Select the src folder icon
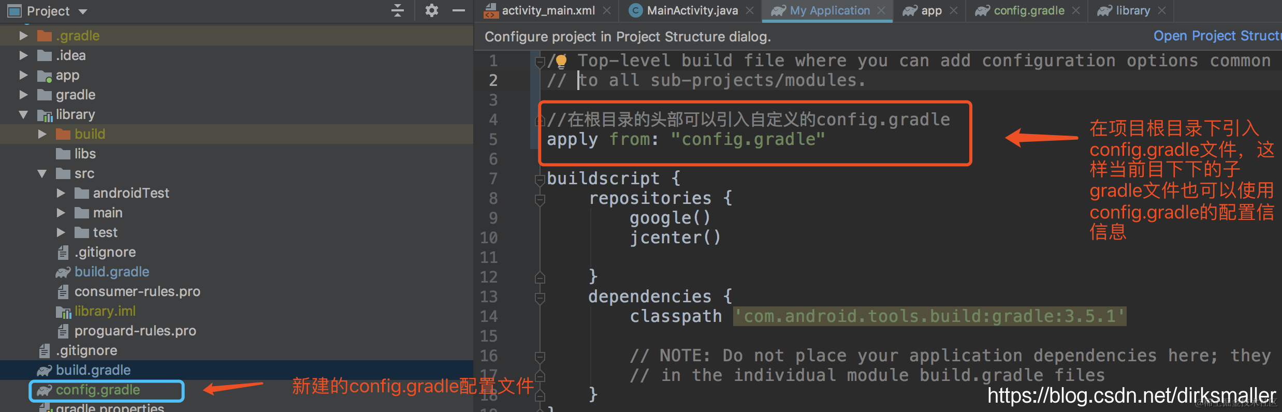 point(63,173)
